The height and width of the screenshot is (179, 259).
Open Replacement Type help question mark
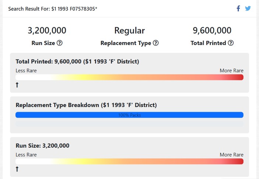[x=155, y=43]
